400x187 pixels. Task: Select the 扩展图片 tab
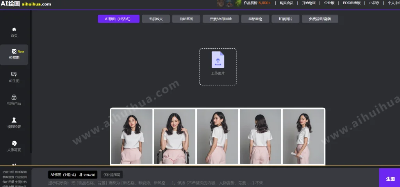(285, 19)
